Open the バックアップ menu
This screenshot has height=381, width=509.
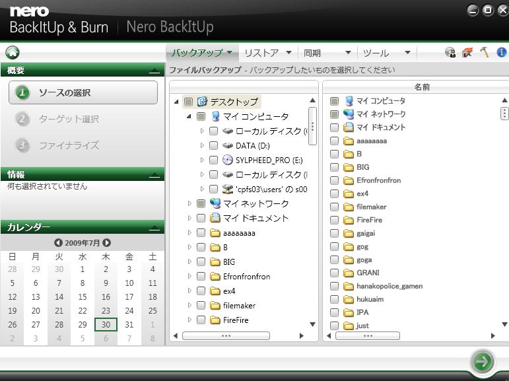(x=202, y=53)
